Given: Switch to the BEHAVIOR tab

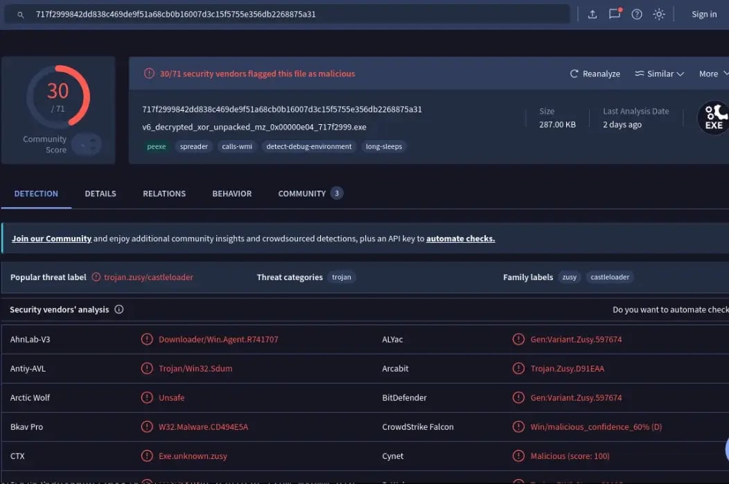Looking at the screenshot, I should (232, 193).
